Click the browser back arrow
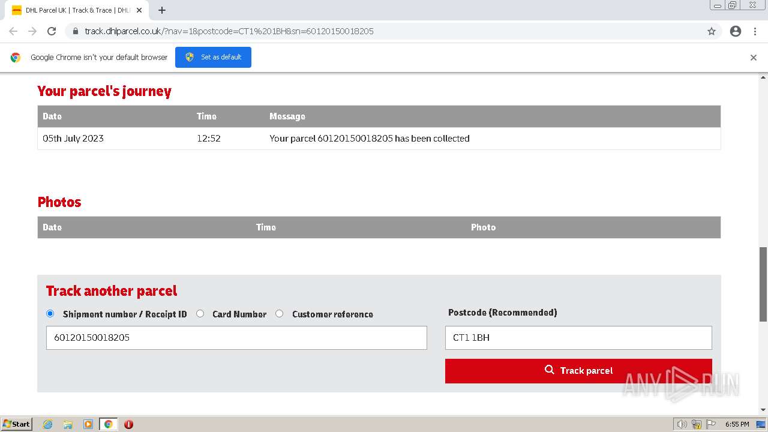Screen dimensions: 768x432 13,31
